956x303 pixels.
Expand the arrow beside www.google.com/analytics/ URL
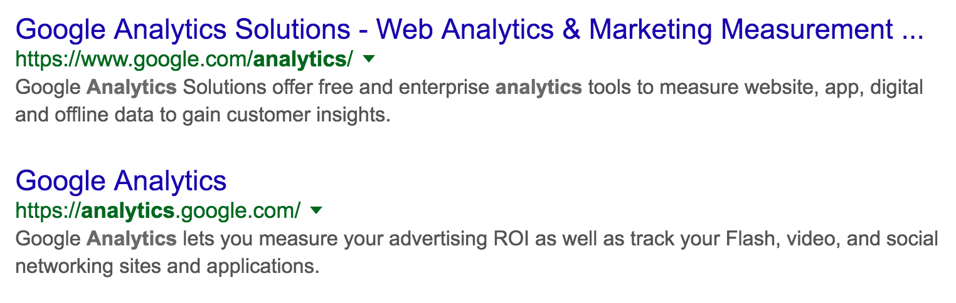tap(369, 59)
